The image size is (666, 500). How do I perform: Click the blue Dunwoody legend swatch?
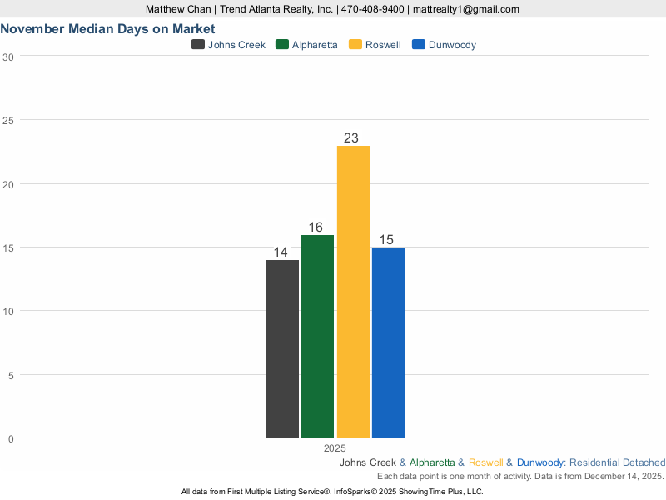[420, 45]
